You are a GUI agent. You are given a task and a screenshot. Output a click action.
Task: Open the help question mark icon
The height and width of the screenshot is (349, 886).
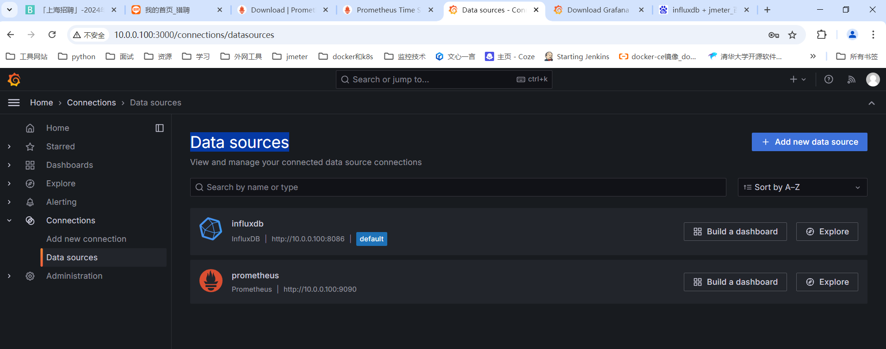(x=829, y=80)
